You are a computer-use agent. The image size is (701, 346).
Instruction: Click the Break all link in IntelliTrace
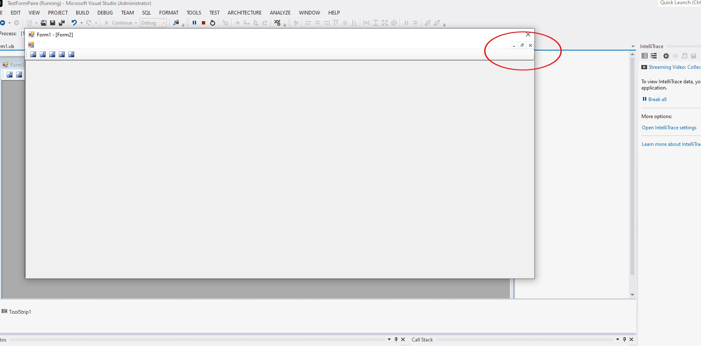657,99
